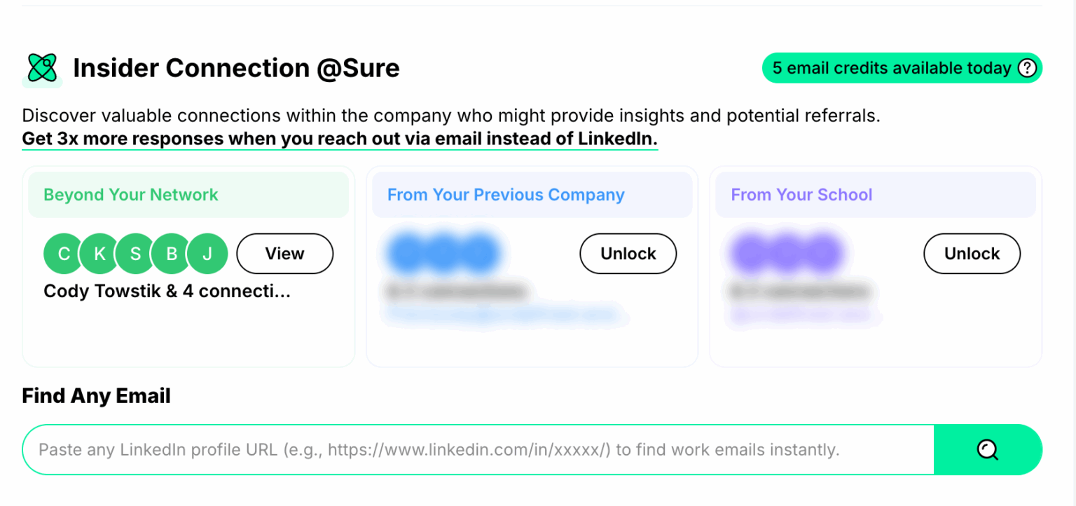Click the blurred purple avatars in School card
Viewport: 1076px width, 506px height.
click(x=786, y=254)
